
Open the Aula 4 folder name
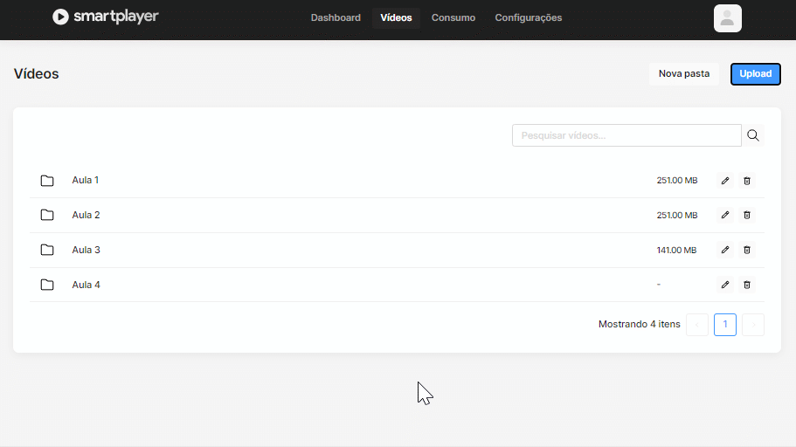[86, 285]
